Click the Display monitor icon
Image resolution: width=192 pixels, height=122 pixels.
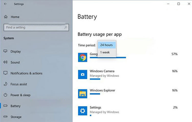click(5, 51)
